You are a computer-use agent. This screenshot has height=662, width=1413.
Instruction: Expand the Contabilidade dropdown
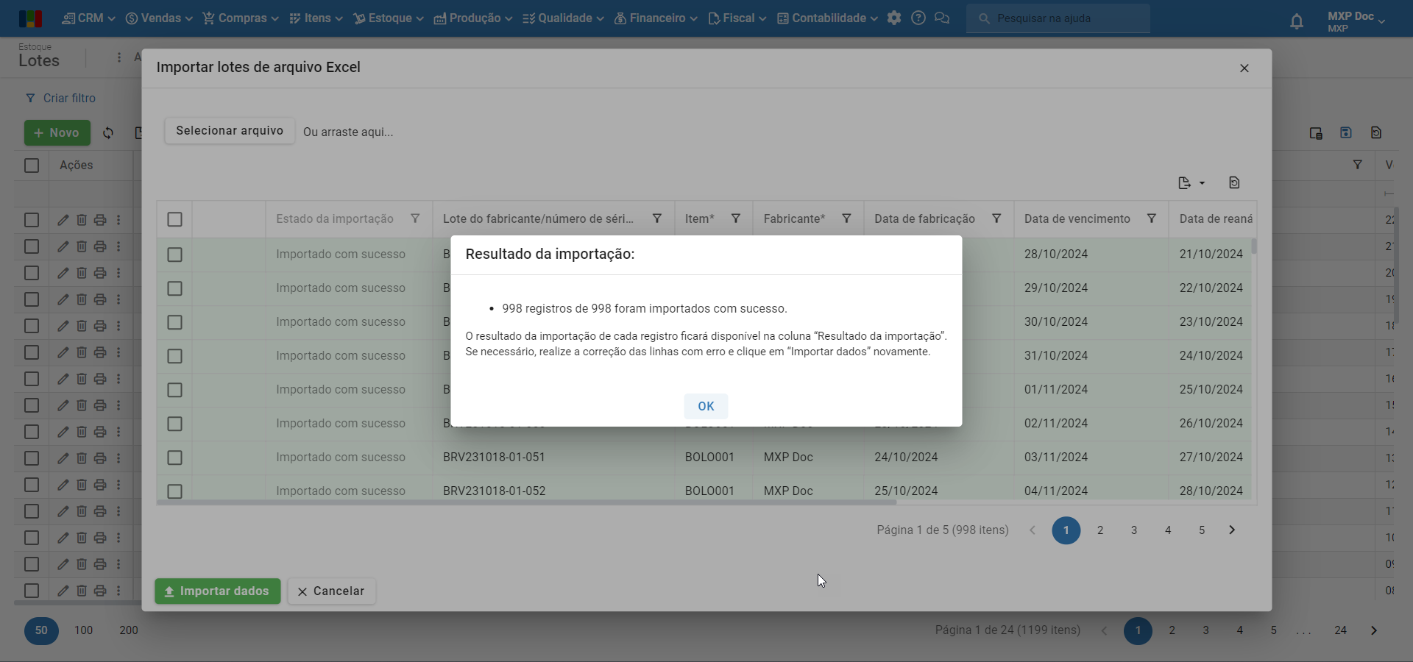click(x=827, y=18)
